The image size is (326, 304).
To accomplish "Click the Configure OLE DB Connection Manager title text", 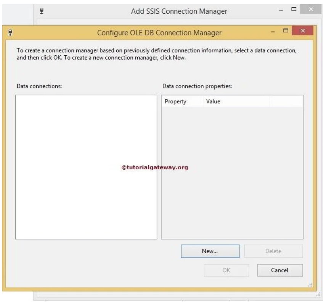I will coord(159,33).
